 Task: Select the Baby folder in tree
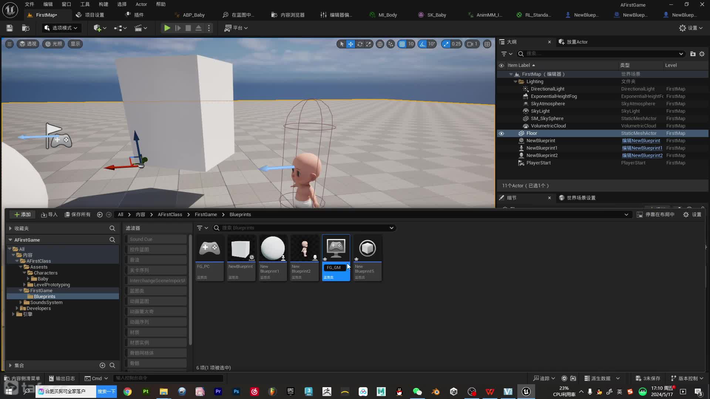point(43,279)
